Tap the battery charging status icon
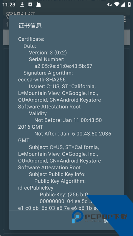 129,4
